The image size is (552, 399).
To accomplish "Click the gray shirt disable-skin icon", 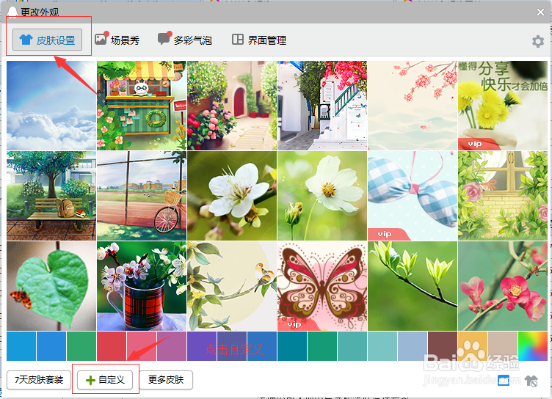I will (531, 381).
